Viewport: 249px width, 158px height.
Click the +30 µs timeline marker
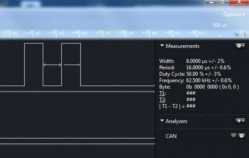coord(56,33)
